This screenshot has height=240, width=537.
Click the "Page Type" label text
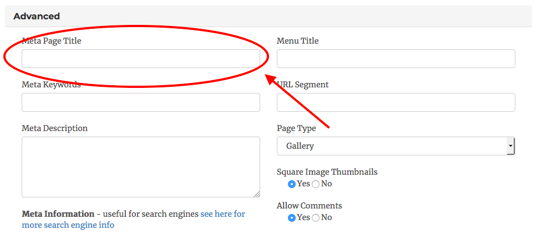click(296, 128)
